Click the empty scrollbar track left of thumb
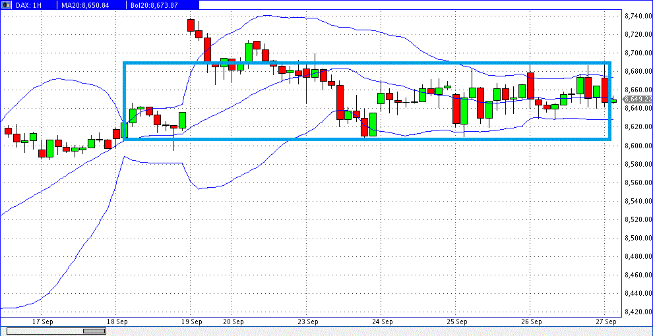 (45, 331)
